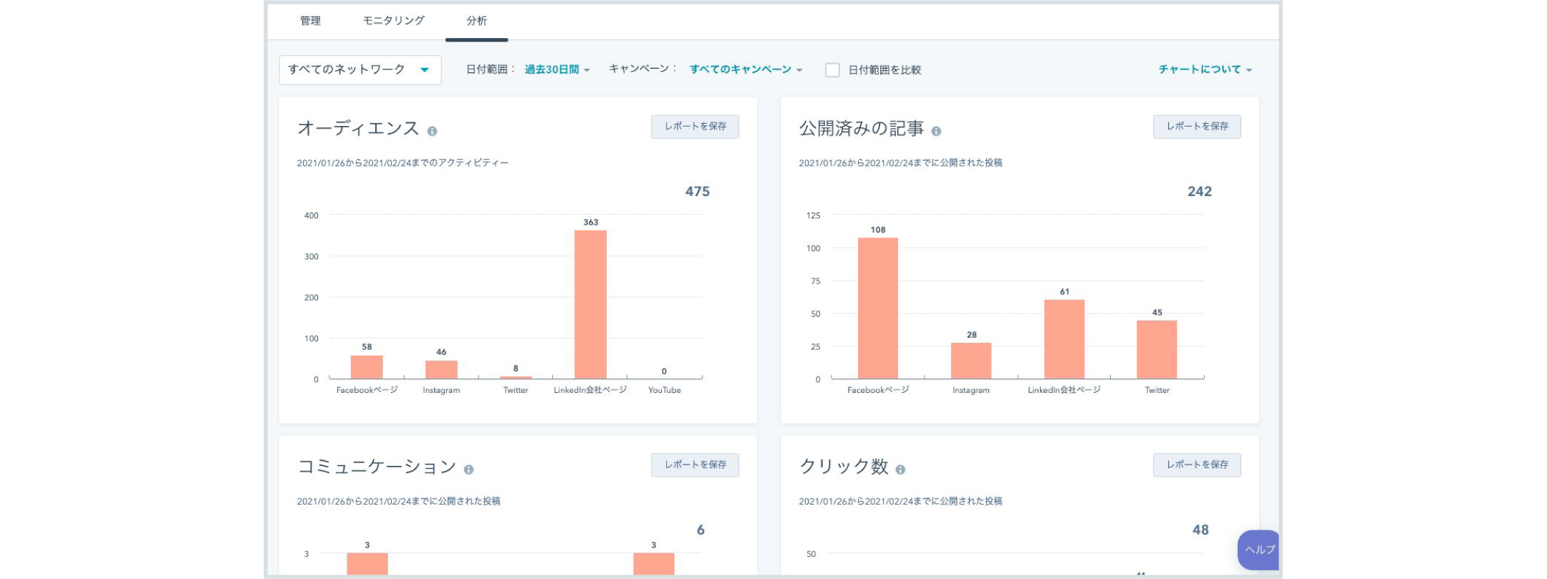Save the オーディエンス report

coord(695,127)
